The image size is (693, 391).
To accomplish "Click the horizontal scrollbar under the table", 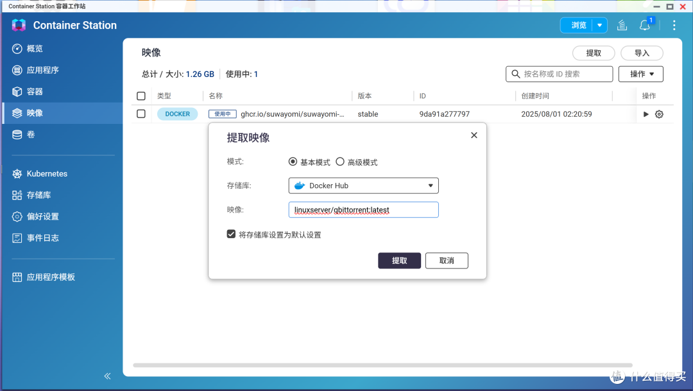I will coord(382,365).
